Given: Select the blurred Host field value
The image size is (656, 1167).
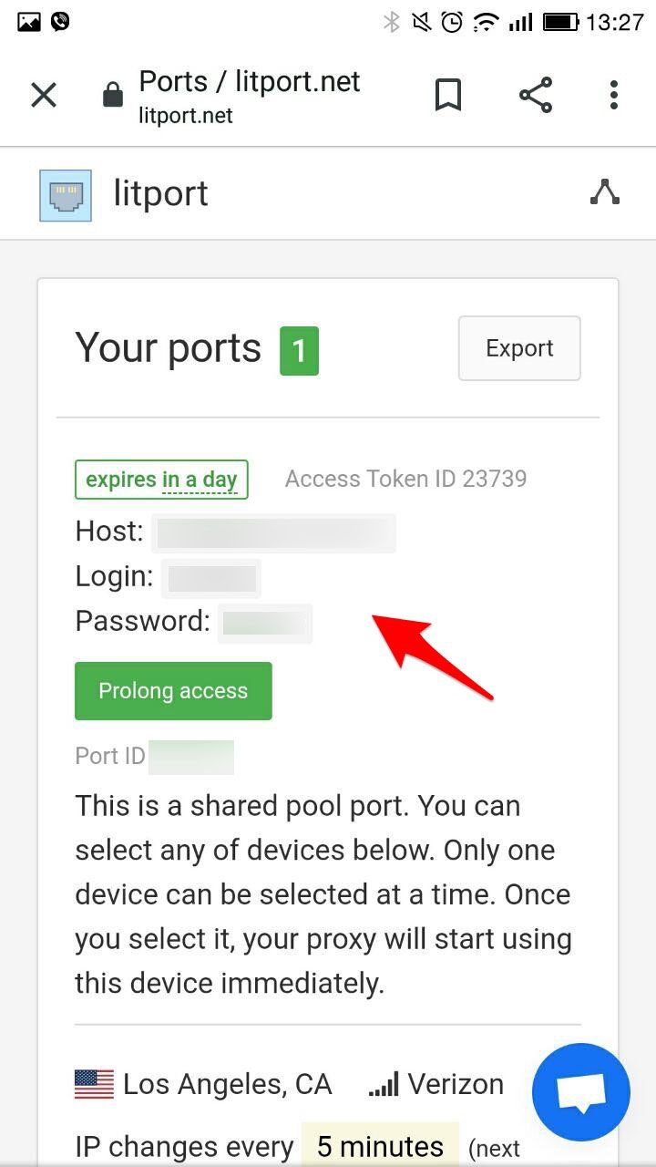Looking at the screenshot, I should pos(273,532).
